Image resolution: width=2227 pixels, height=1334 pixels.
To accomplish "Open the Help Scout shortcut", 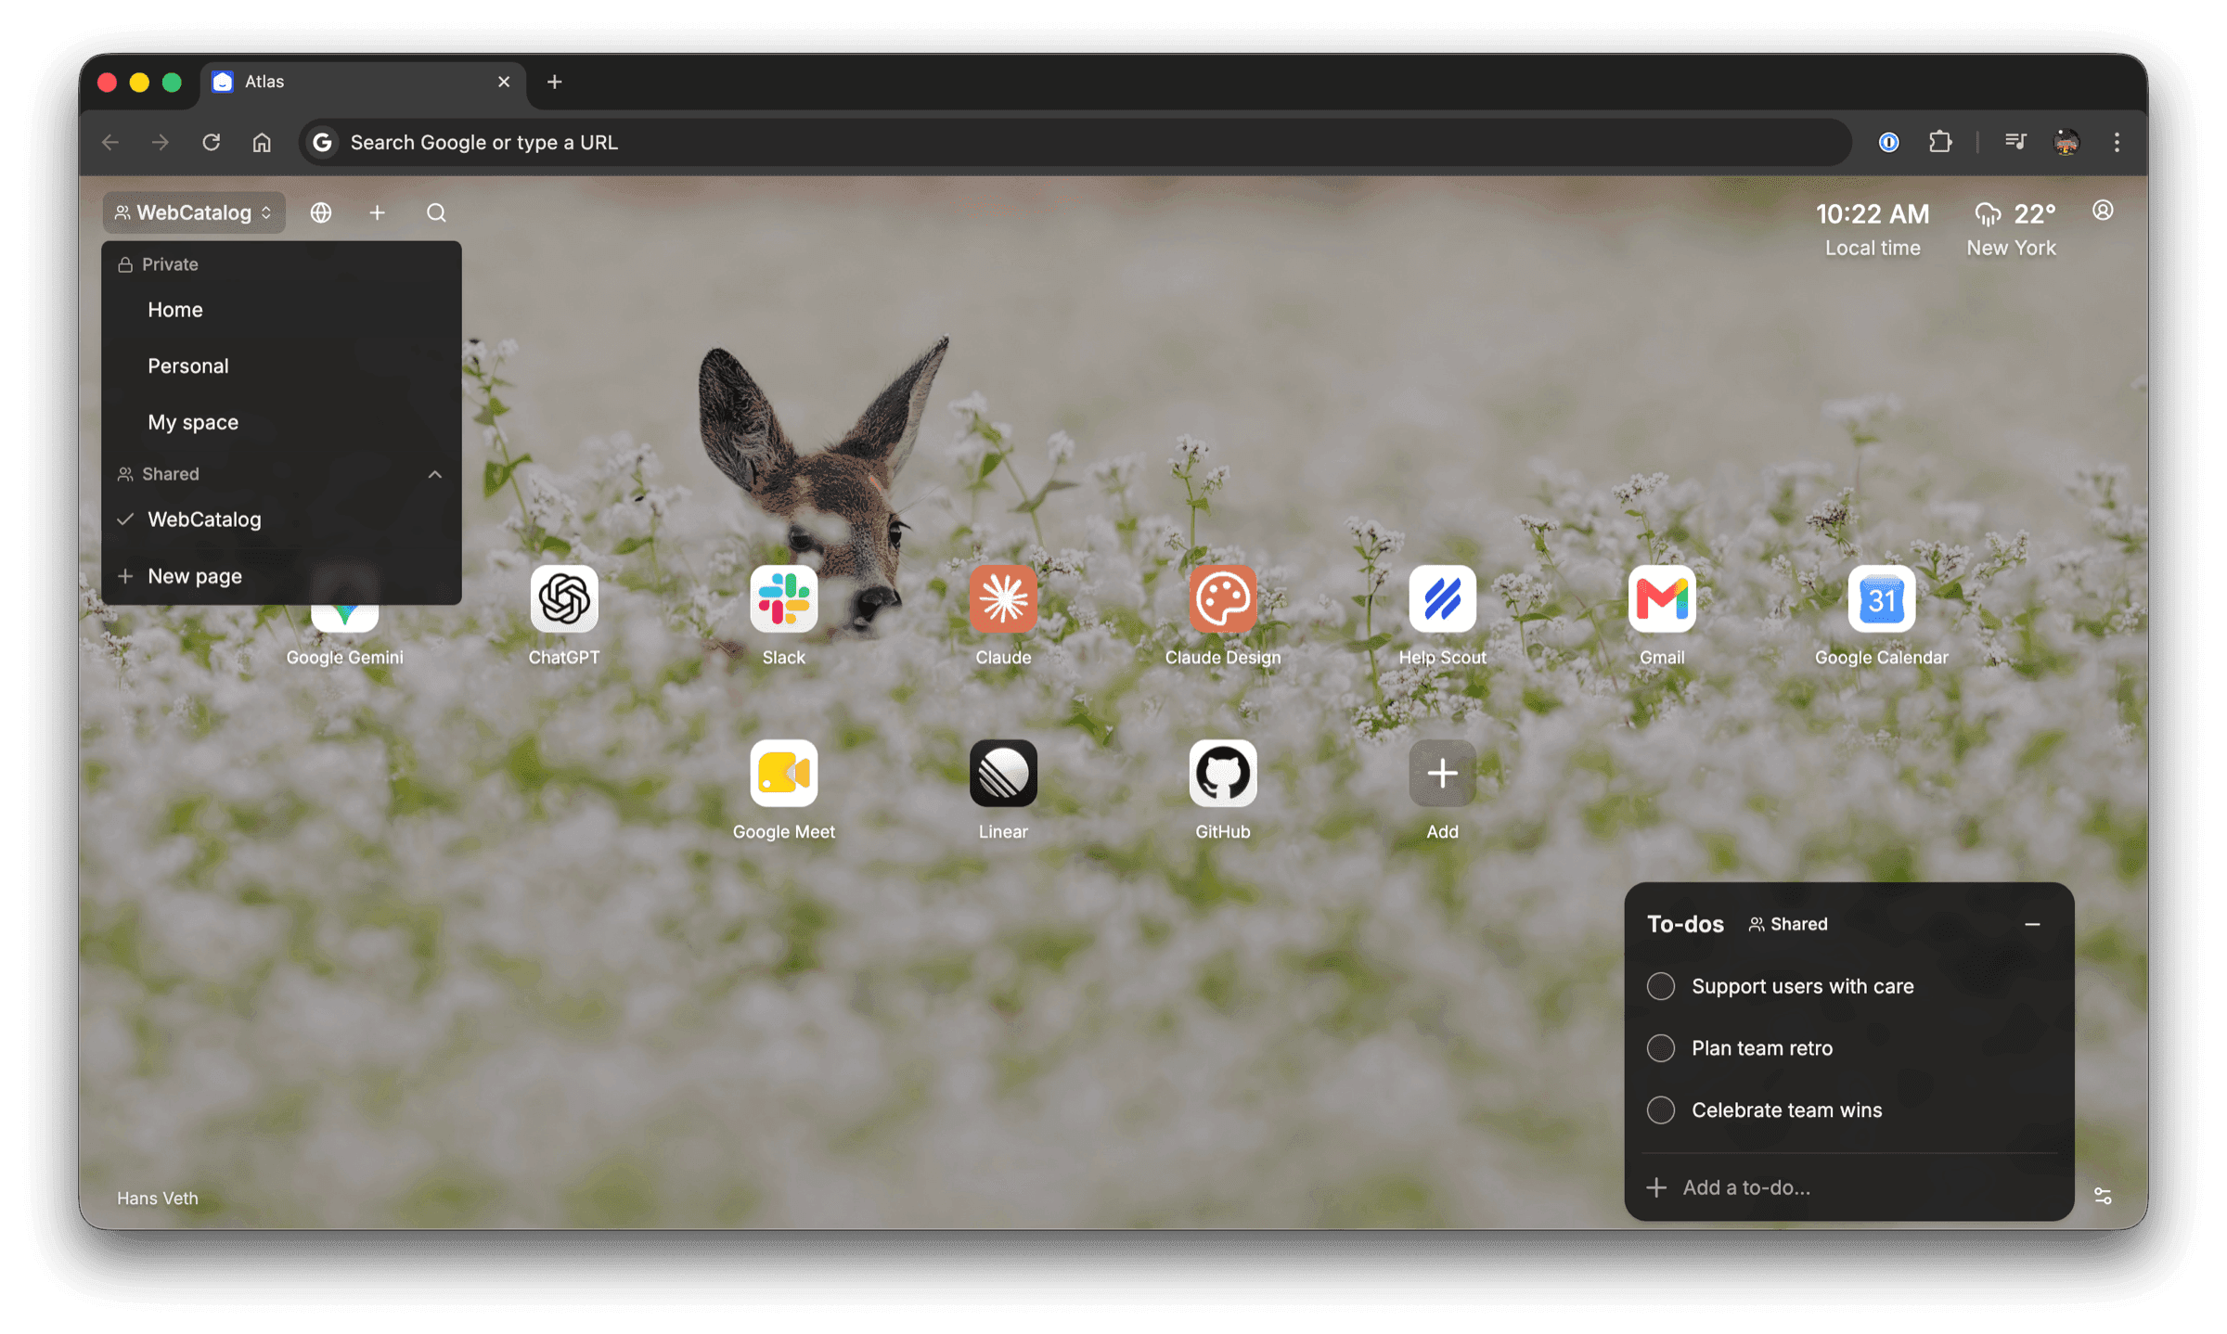I will [x=1442, y=598].
